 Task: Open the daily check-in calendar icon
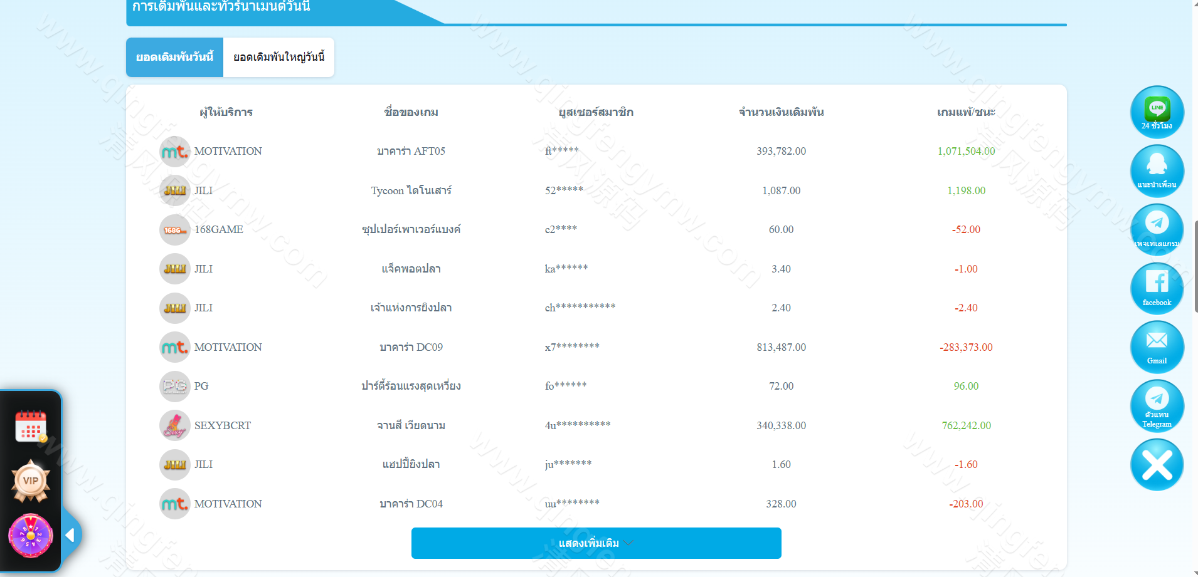pos(31,427)
